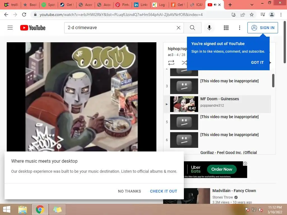287x215 pixels.
Task: Switch to the LinkedIn tab
Action: [x=141, y=5]
